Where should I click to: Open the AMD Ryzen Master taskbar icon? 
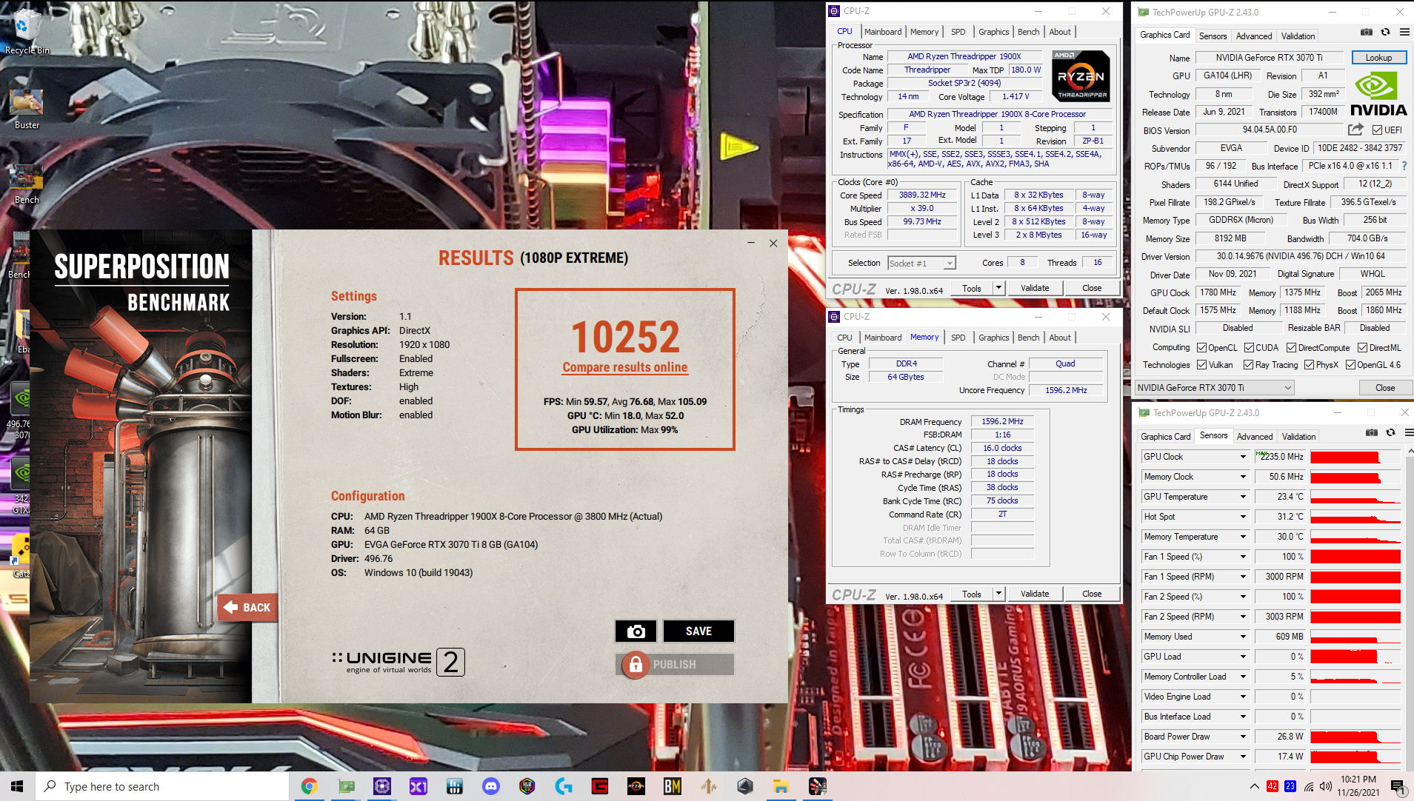636,786
